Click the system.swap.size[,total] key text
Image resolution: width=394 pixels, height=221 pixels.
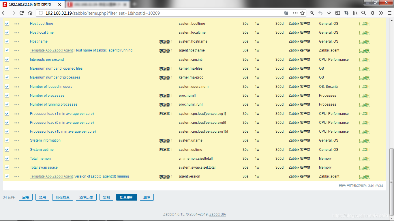pyautogui.click(x=198, y=167)
